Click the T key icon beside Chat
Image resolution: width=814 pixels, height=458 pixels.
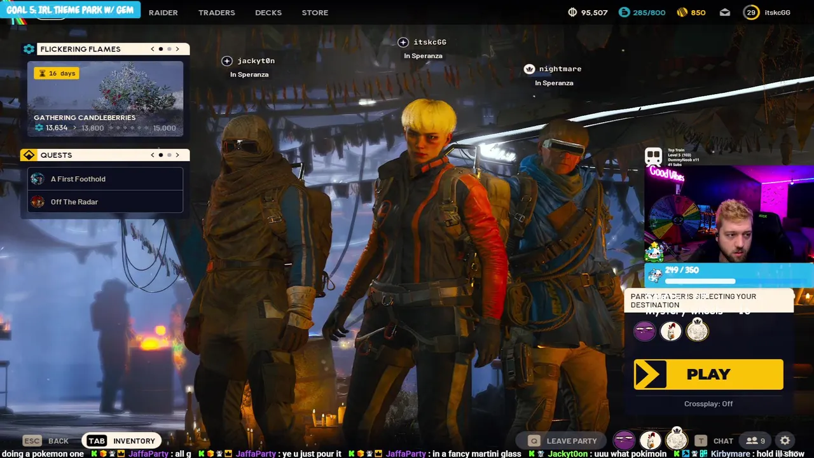point(700,441)
